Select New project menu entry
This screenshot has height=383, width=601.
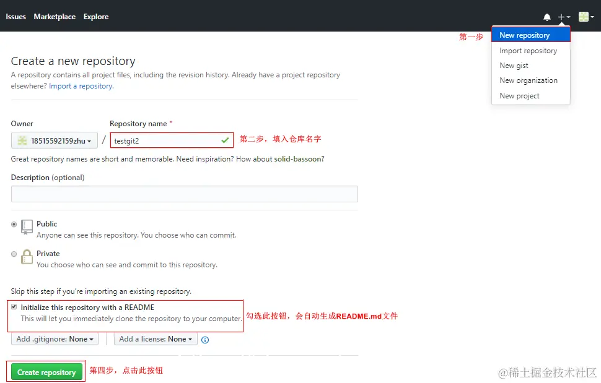[x=531, y=96]
